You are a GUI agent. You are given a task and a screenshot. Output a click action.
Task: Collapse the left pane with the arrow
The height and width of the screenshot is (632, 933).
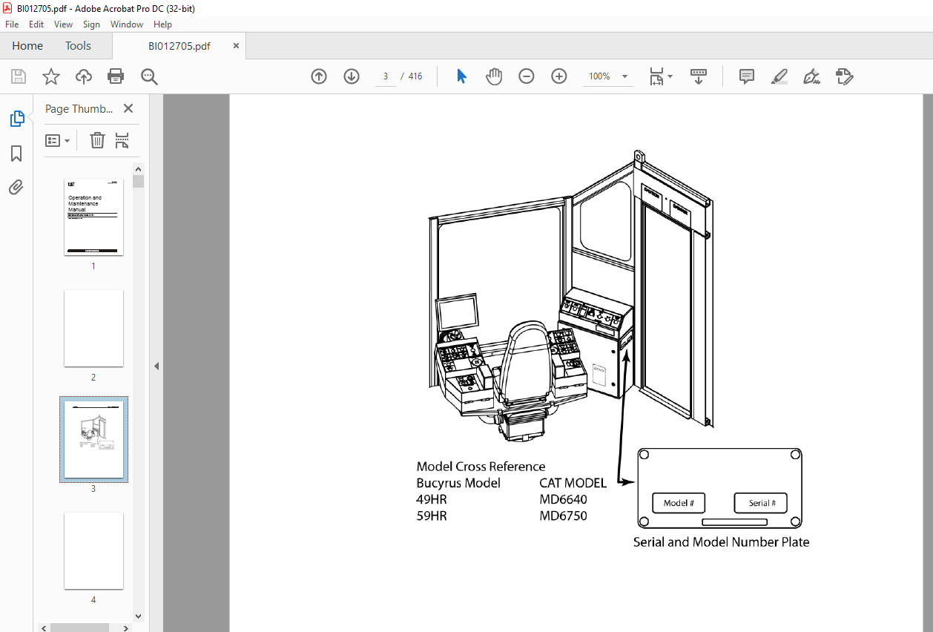[x=156, y=366]
